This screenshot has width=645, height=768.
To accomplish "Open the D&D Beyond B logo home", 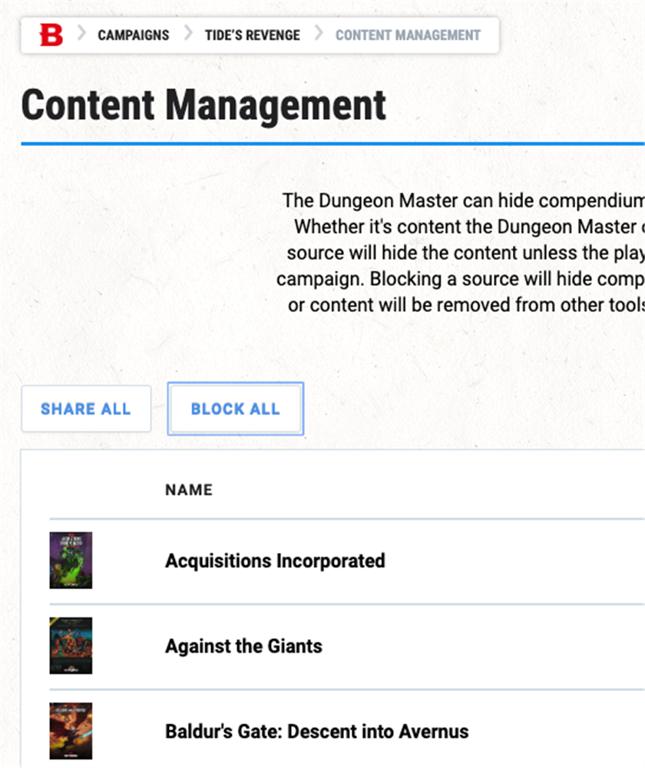I will [51, 35].
